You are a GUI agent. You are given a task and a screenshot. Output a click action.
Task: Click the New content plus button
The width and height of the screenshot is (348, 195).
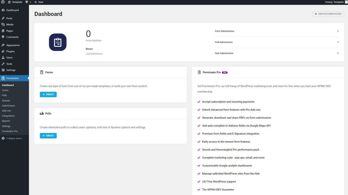click(x=39, y=2)
